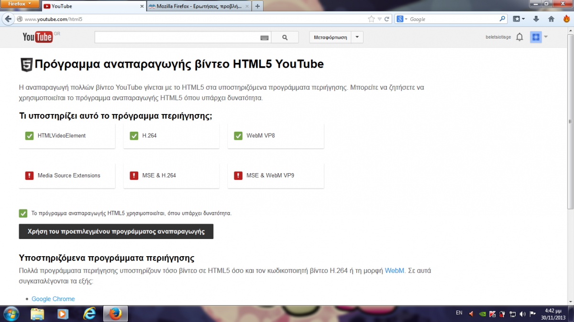Viewport: 574px width, 322px height.
Task: Open the Firefox menu button dropdown
Action: 19,3
